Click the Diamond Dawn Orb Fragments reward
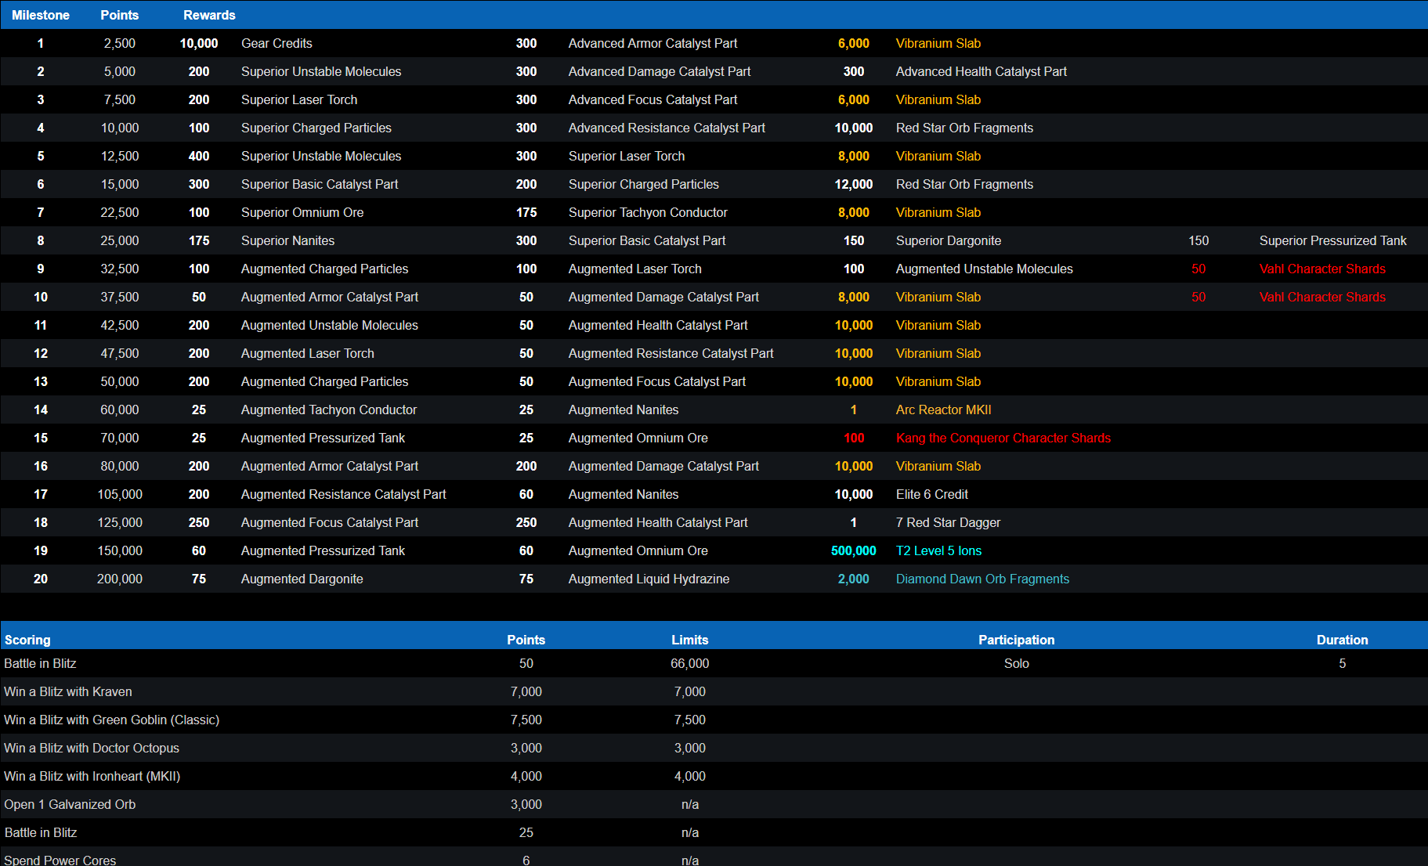1428x866 pixels. pos(982,579)
